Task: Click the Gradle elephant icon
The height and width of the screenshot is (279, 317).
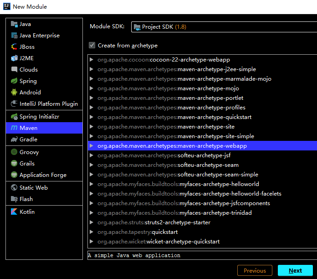Action: coord(14,139)
